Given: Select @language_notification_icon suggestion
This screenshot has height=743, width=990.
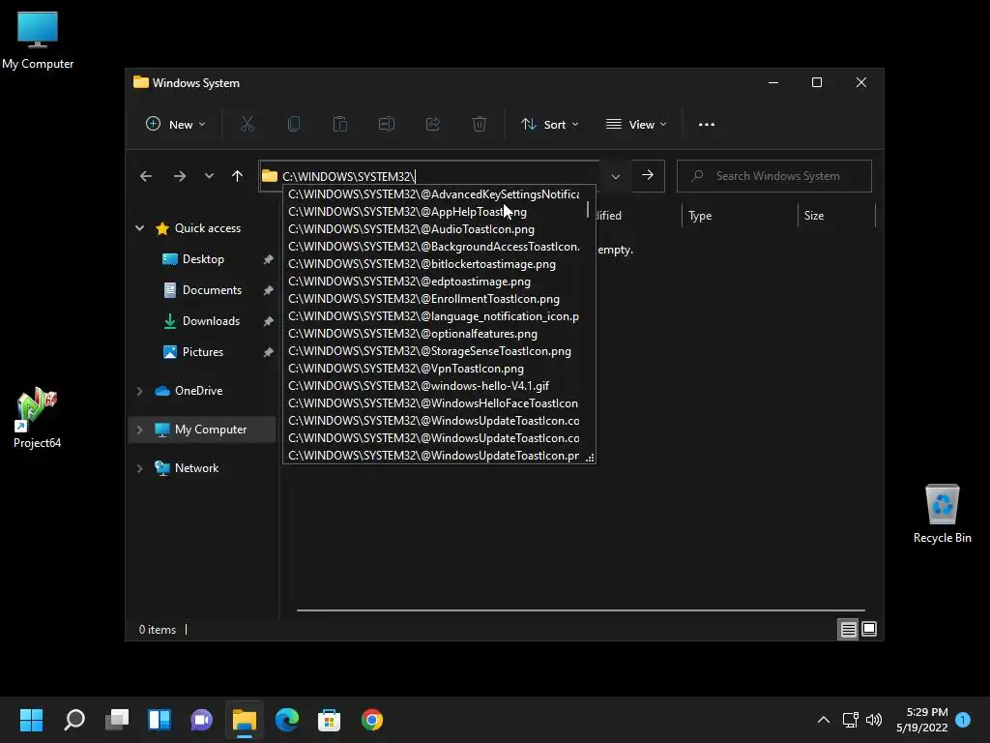Looking at the screenshot, I should tap(434, 316).
